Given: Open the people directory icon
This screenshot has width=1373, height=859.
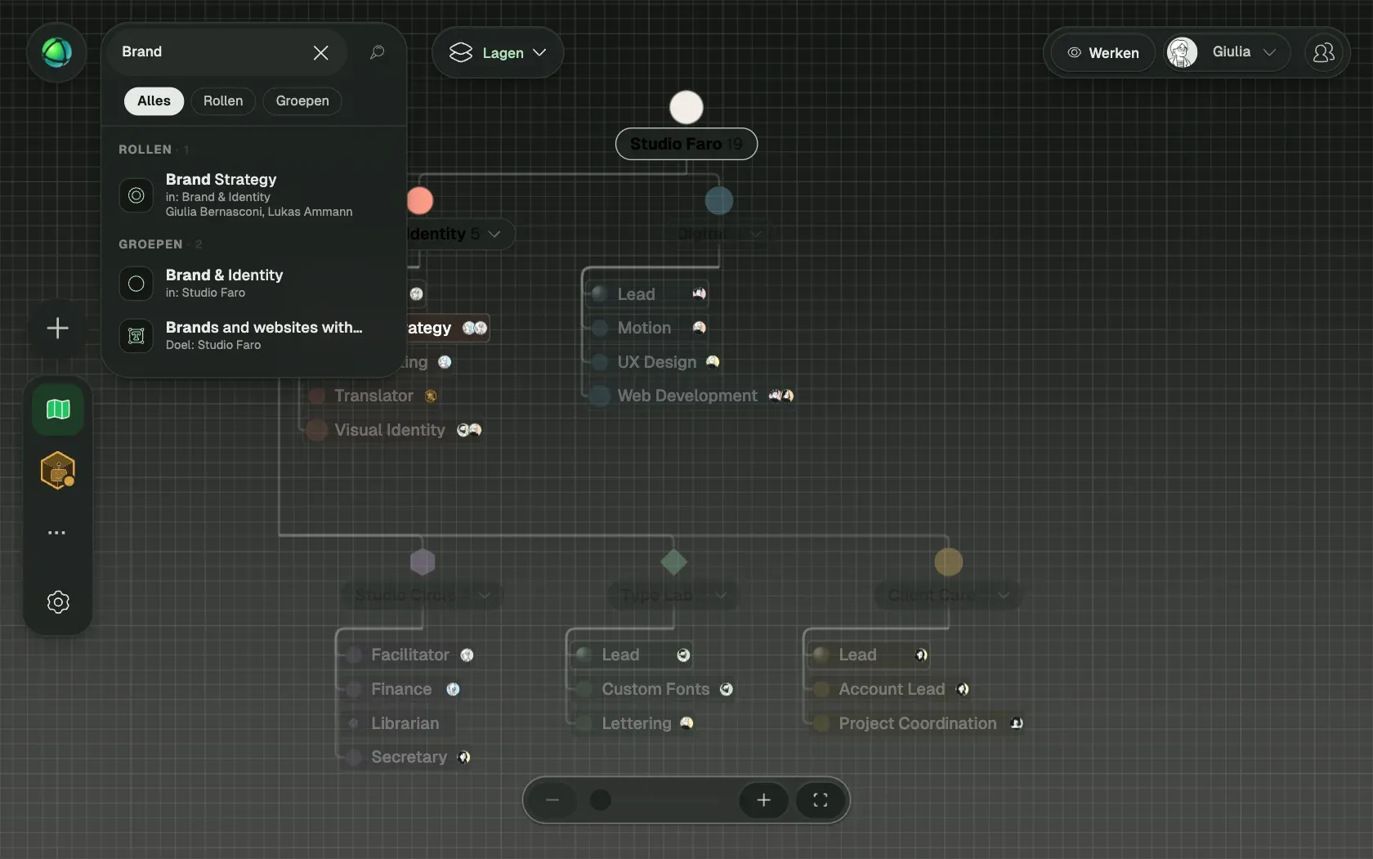Looking at the screenshot, I should [x=1323, y=52].
